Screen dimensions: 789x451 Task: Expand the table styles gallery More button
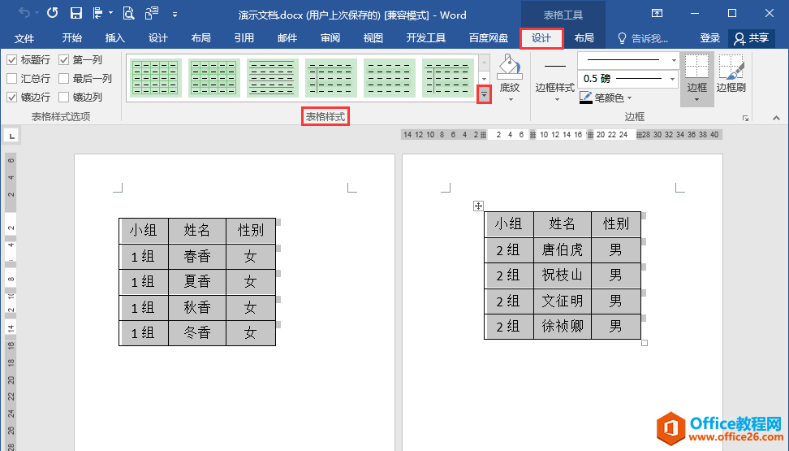pyautogui.click(x=484, y=94)
